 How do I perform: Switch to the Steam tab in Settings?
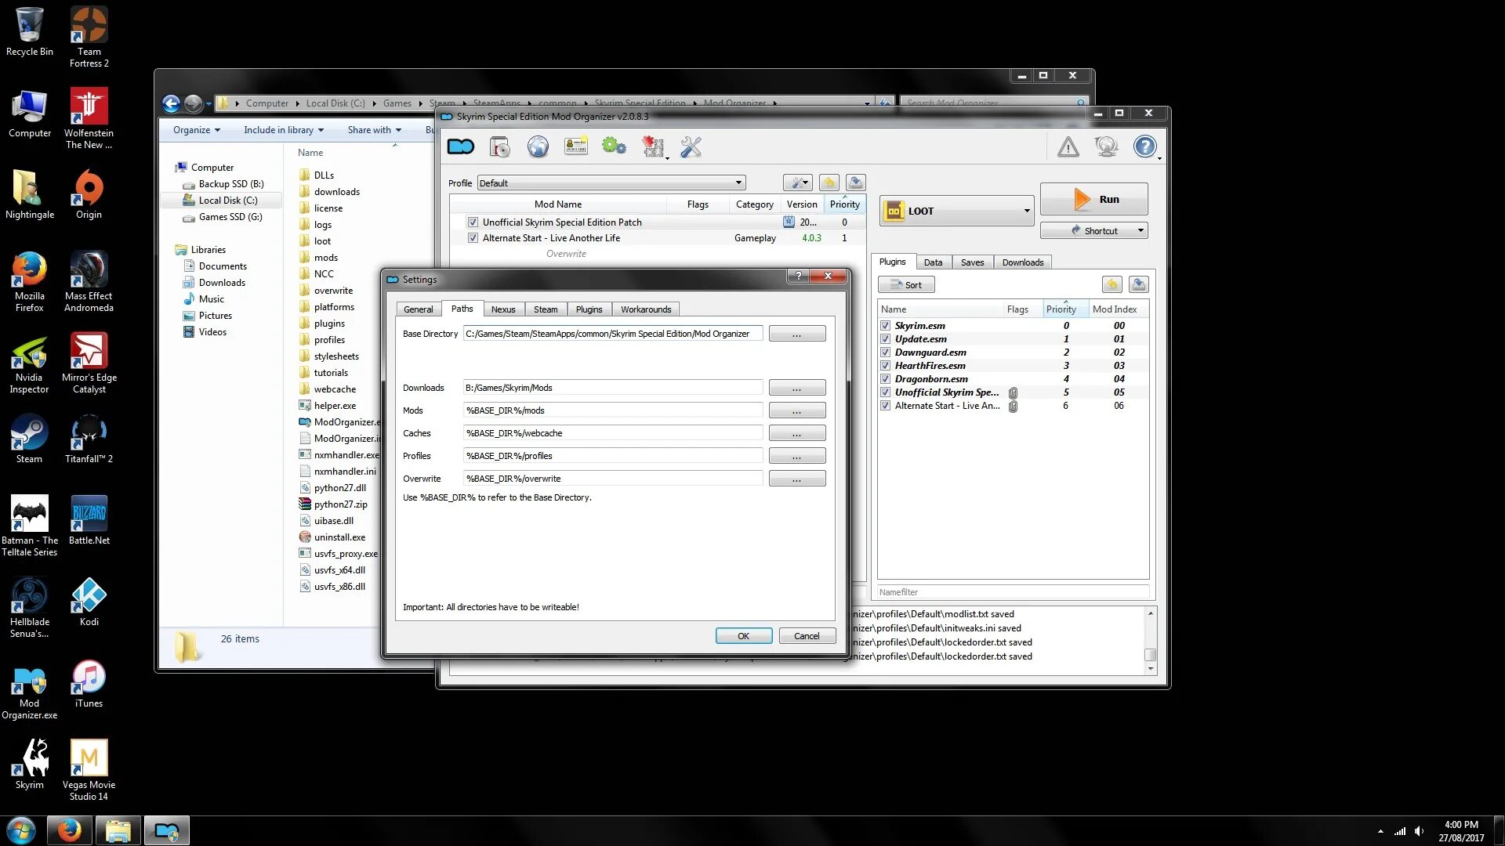point(546,309)
